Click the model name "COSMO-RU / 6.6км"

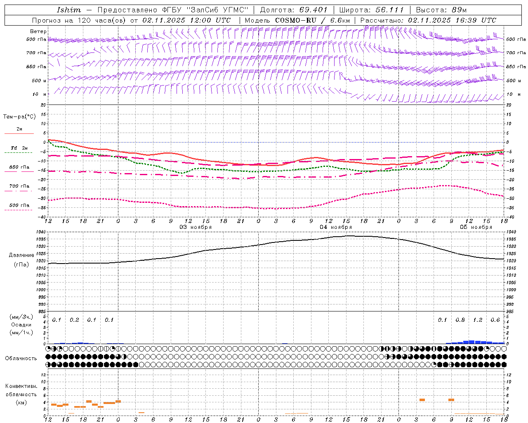(313, 20)
